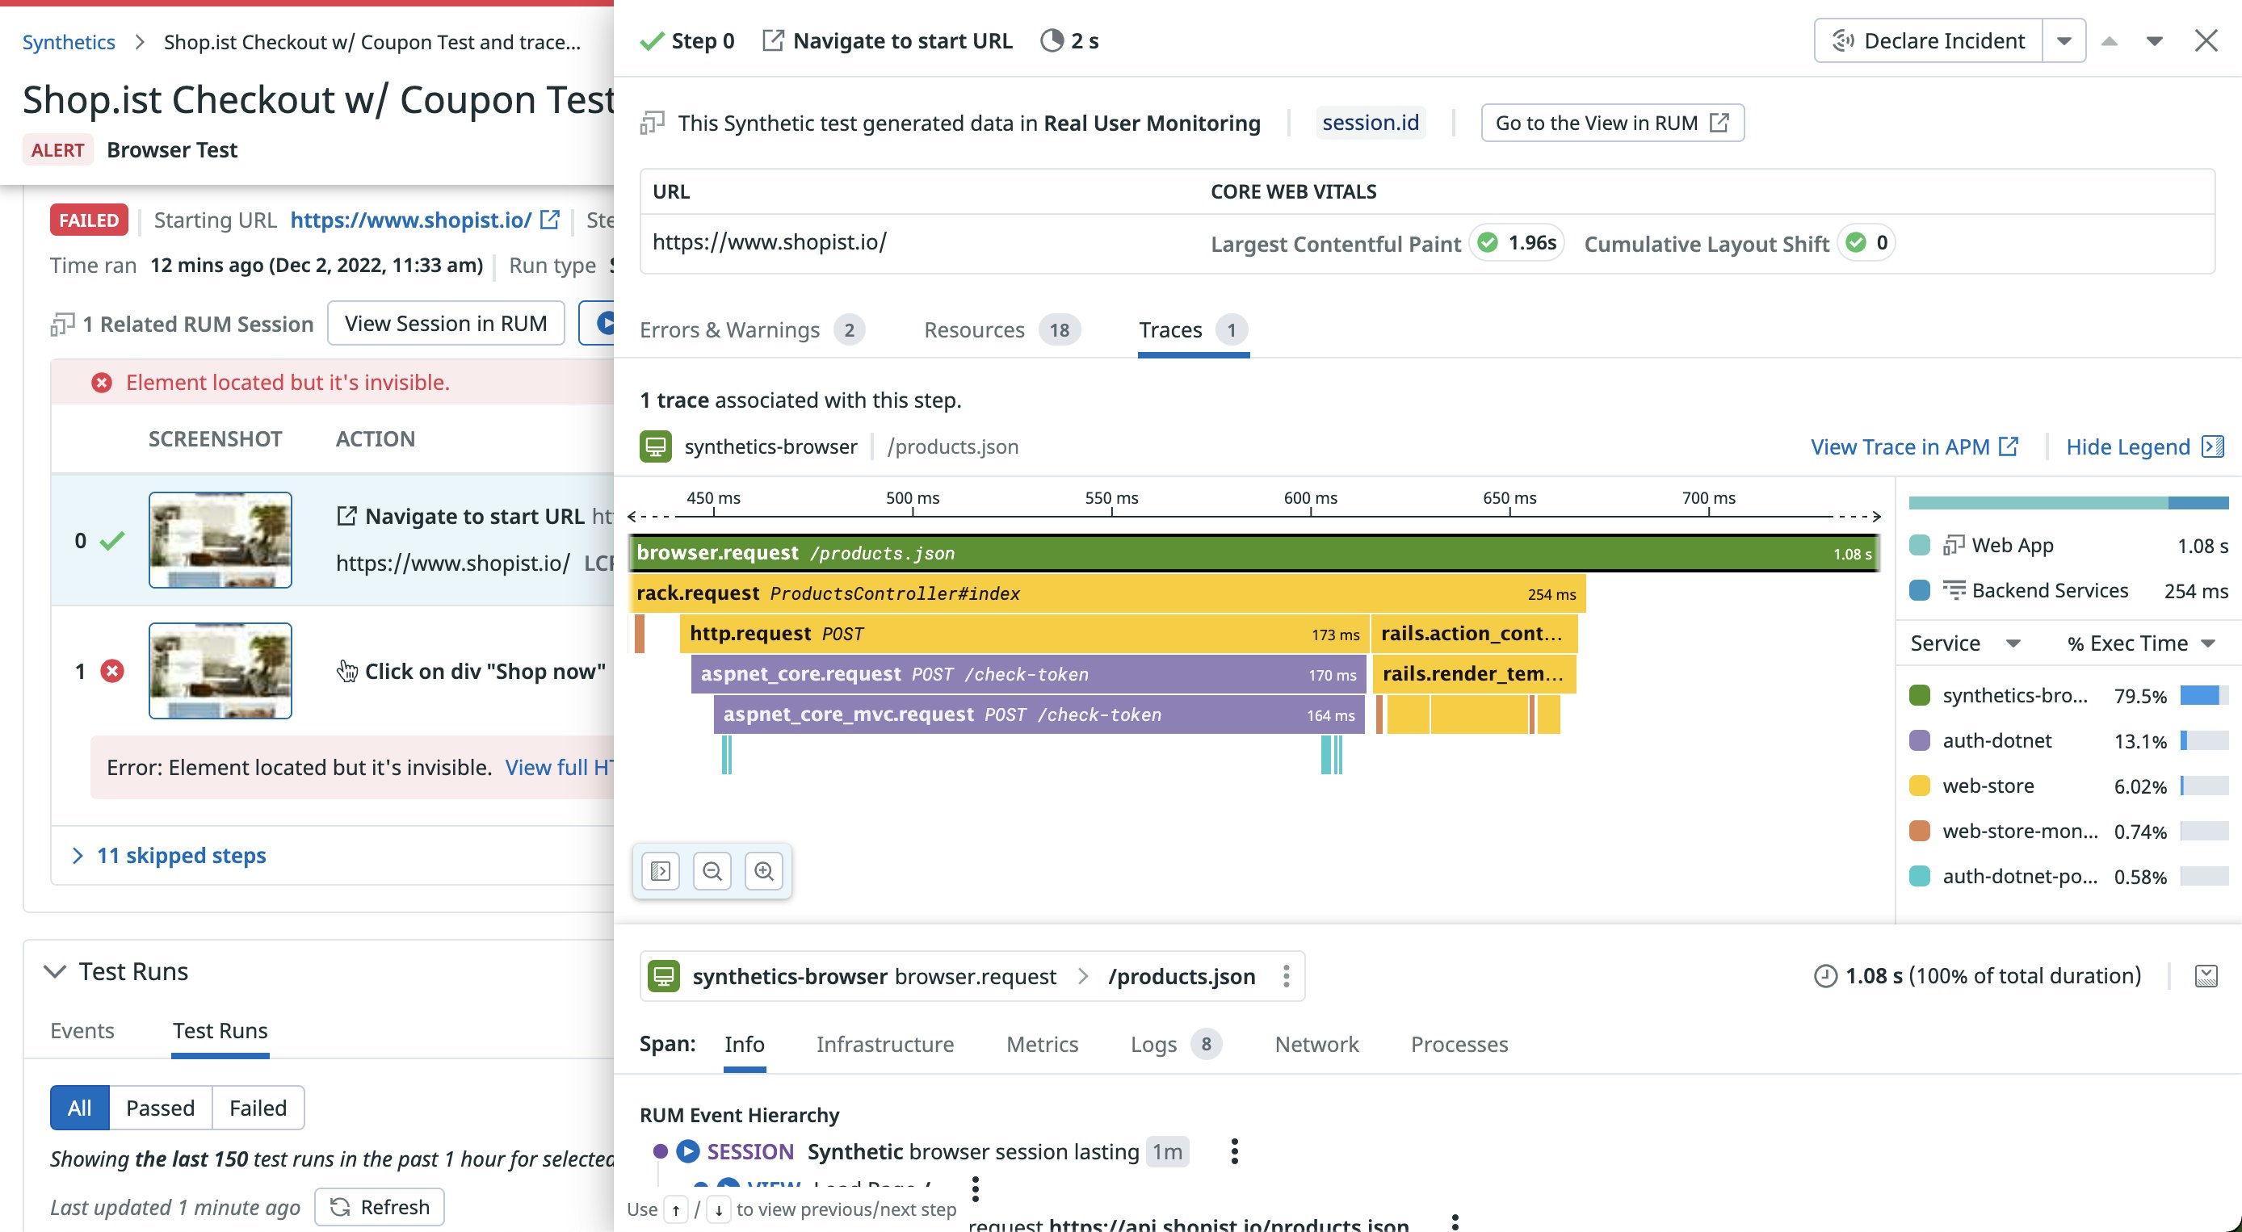Image resolution: width=2242 pixels, height=1232 pixels.
Task: Zoom in on the flame graph
Action: point(763,871)
